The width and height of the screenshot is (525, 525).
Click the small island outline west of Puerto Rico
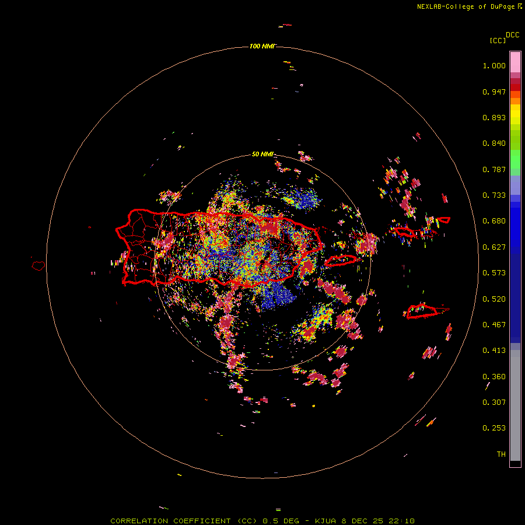(x=38, y=266)
